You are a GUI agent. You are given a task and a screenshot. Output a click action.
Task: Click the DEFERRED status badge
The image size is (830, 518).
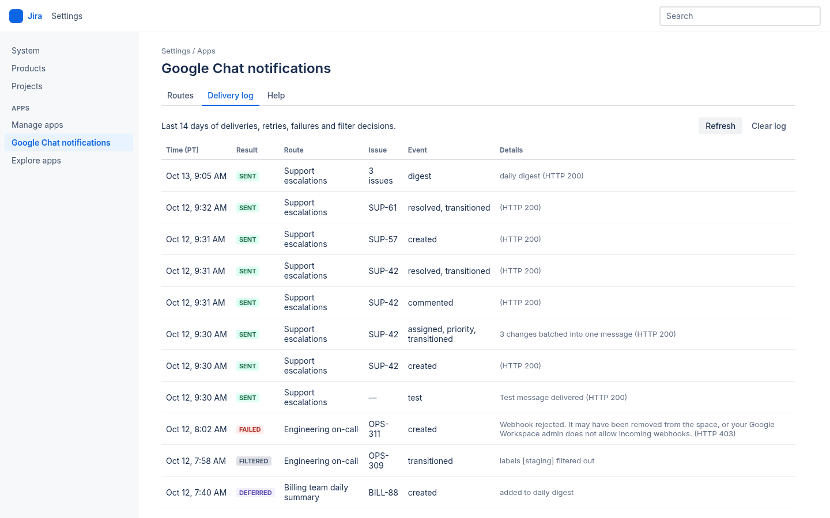tap(255, 493)
